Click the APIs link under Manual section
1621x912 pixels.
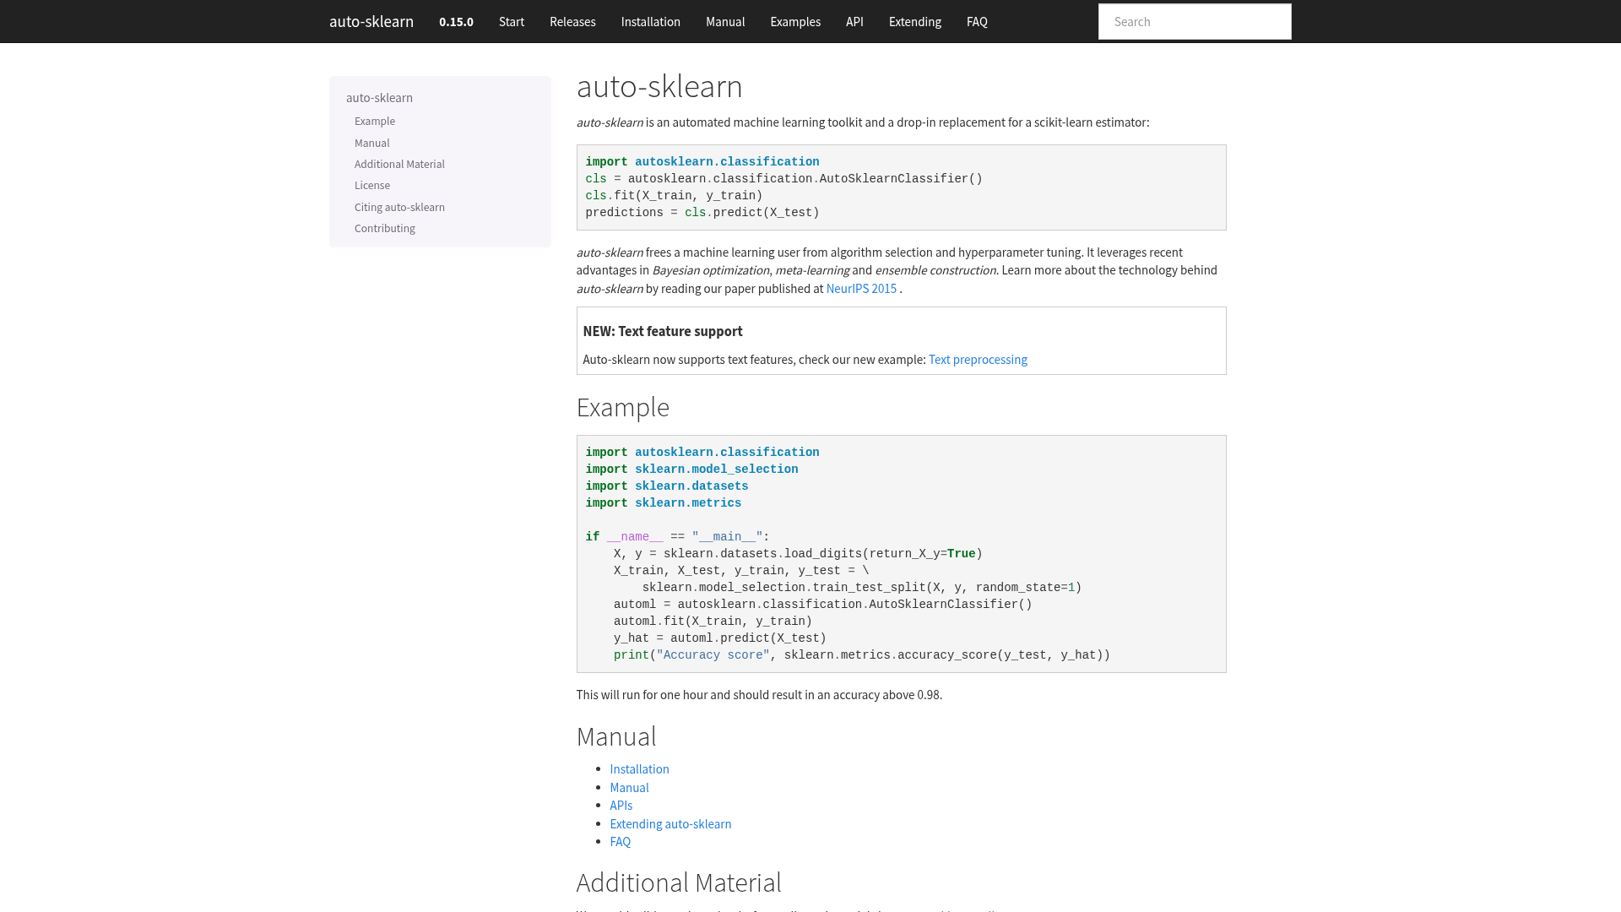tap(621, 805)
